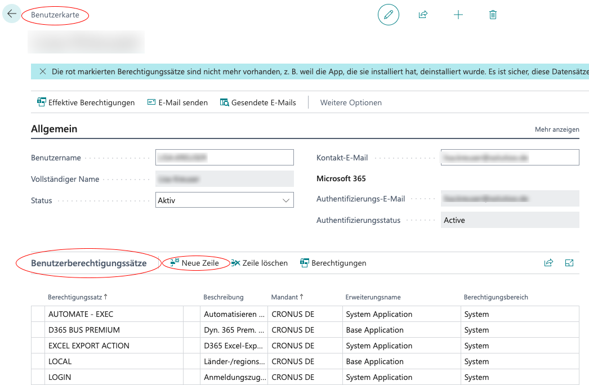589x385 pixels.
Task: Click Base Application in D365 BUS PREMIUM row
Action: coord(401,330)
